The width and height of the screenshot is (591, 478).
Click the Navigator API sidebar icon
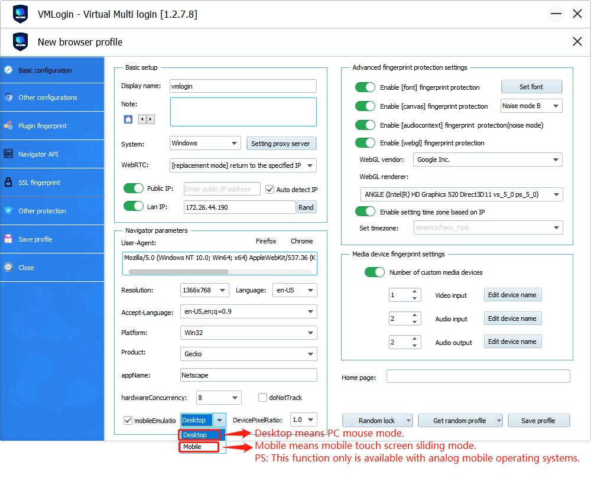[8, 154]
